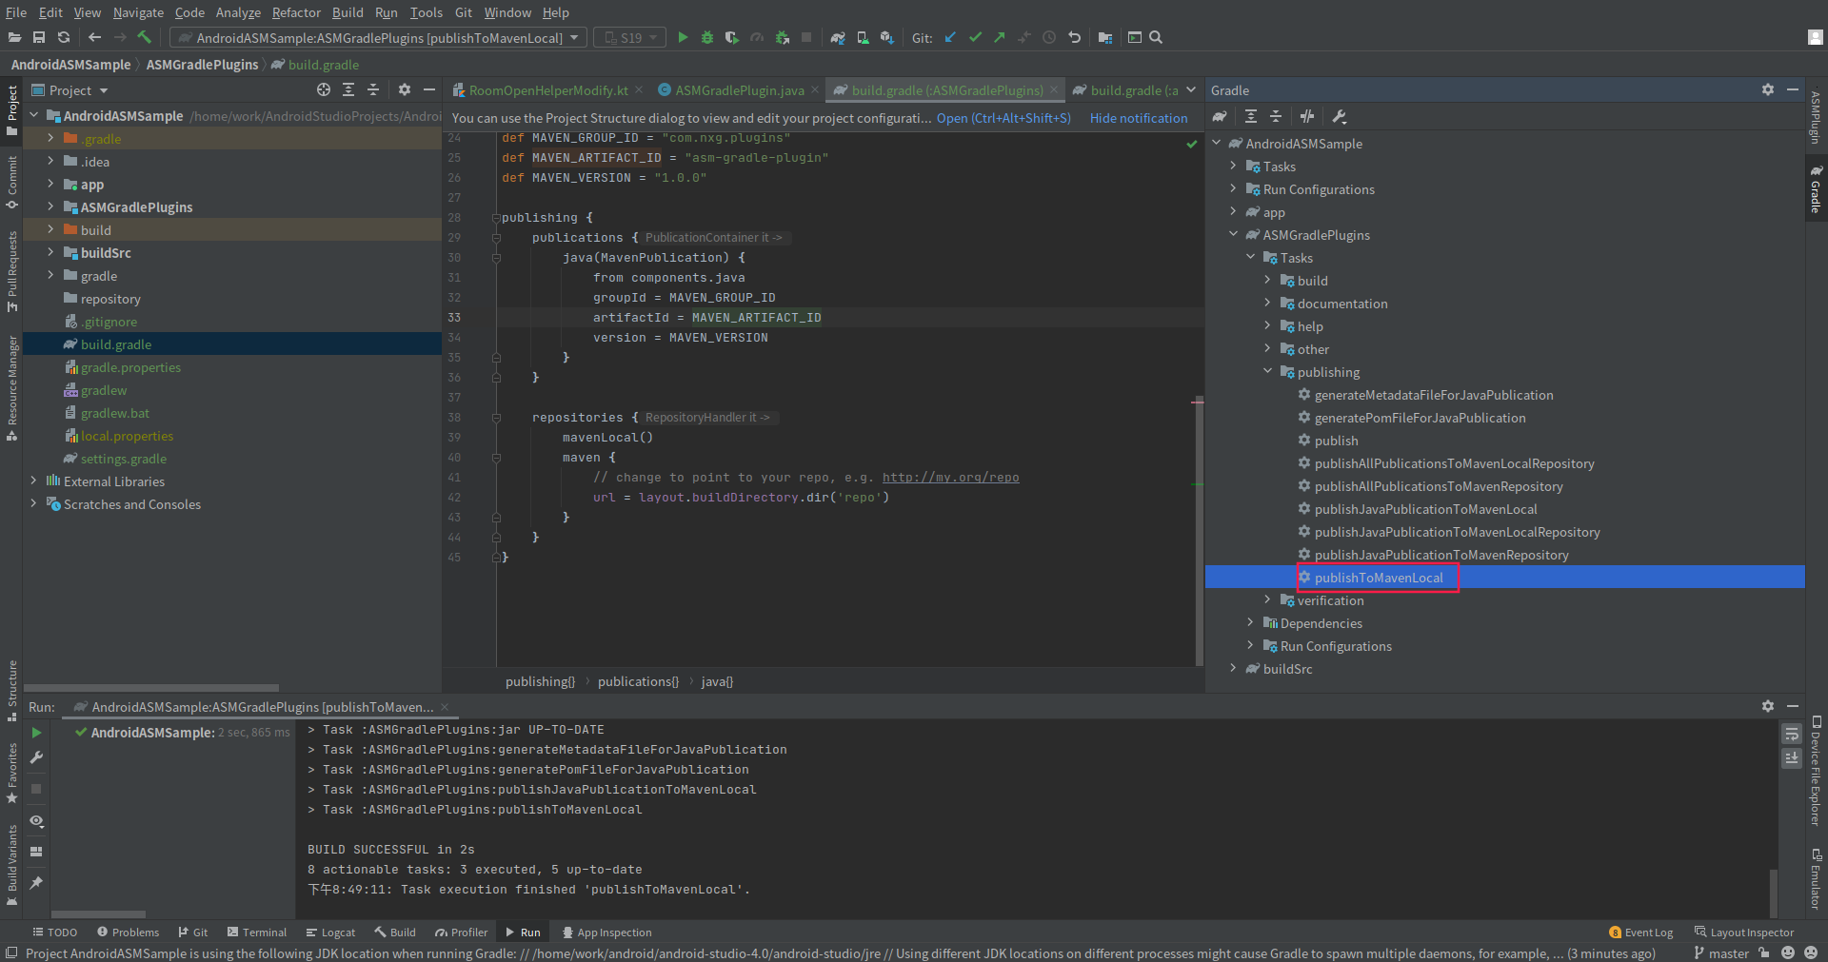1828x962 pixels.
Task: Open the Terminal tool window tab
Action: click(257, 933)
